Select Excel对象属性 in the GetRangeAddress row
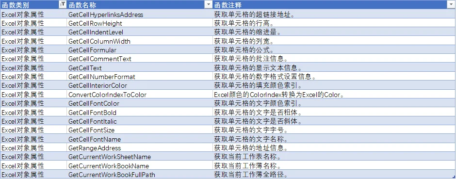The image size is (456, 179). [x=23, y=148]
